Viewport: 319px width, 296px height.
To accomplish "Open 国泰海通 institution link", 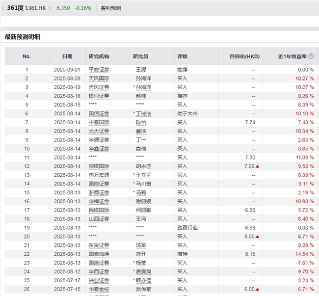I will coord(99,254).
